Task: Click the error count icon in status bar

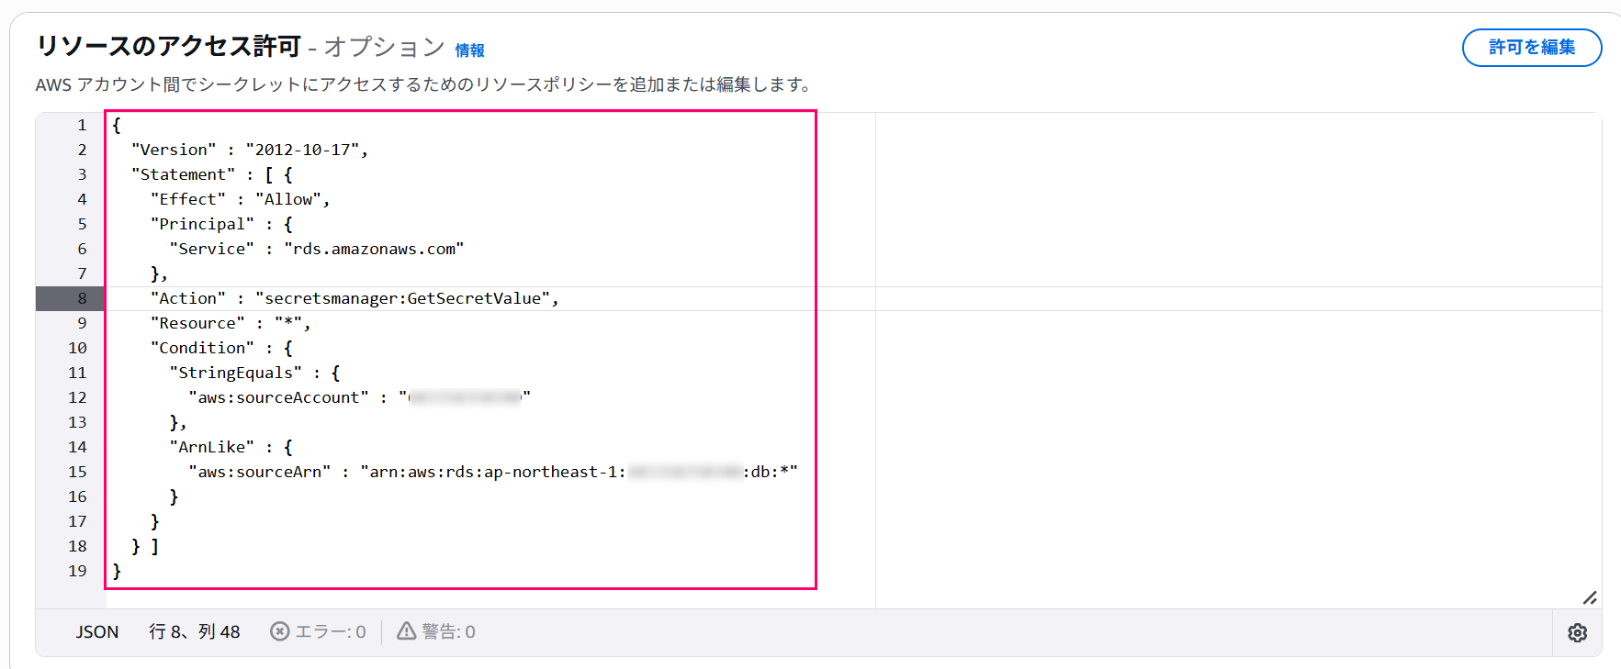Action: (280, 631)
